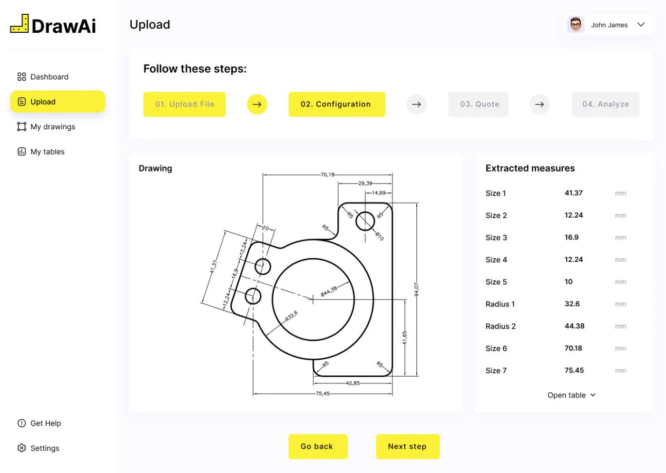Open the John James account dropdown
The height and width of the screenshot is (473, 666).
(x=641, y=24)
